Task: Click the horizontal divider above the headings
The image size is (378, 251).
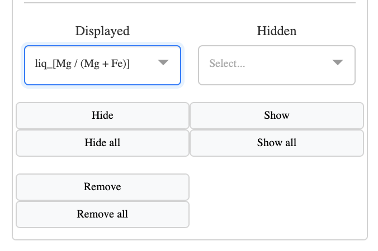Action: (x=190, y=3)
